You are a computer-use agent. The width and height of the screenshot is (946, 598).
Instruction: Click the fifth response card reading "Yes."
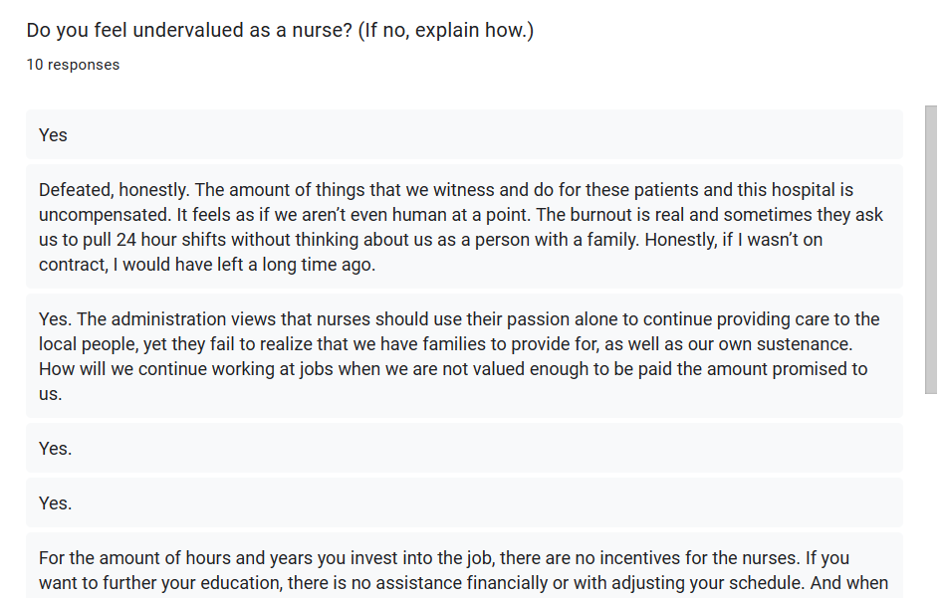464,502
